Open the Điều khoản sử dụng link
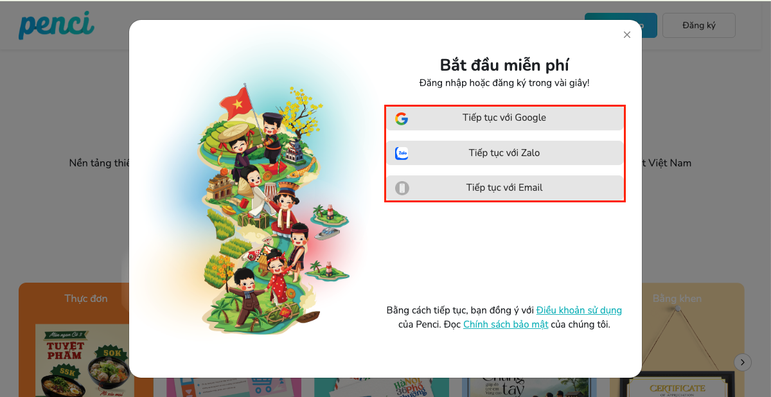The width and height of the screenshot is (771, 397). 579,310
